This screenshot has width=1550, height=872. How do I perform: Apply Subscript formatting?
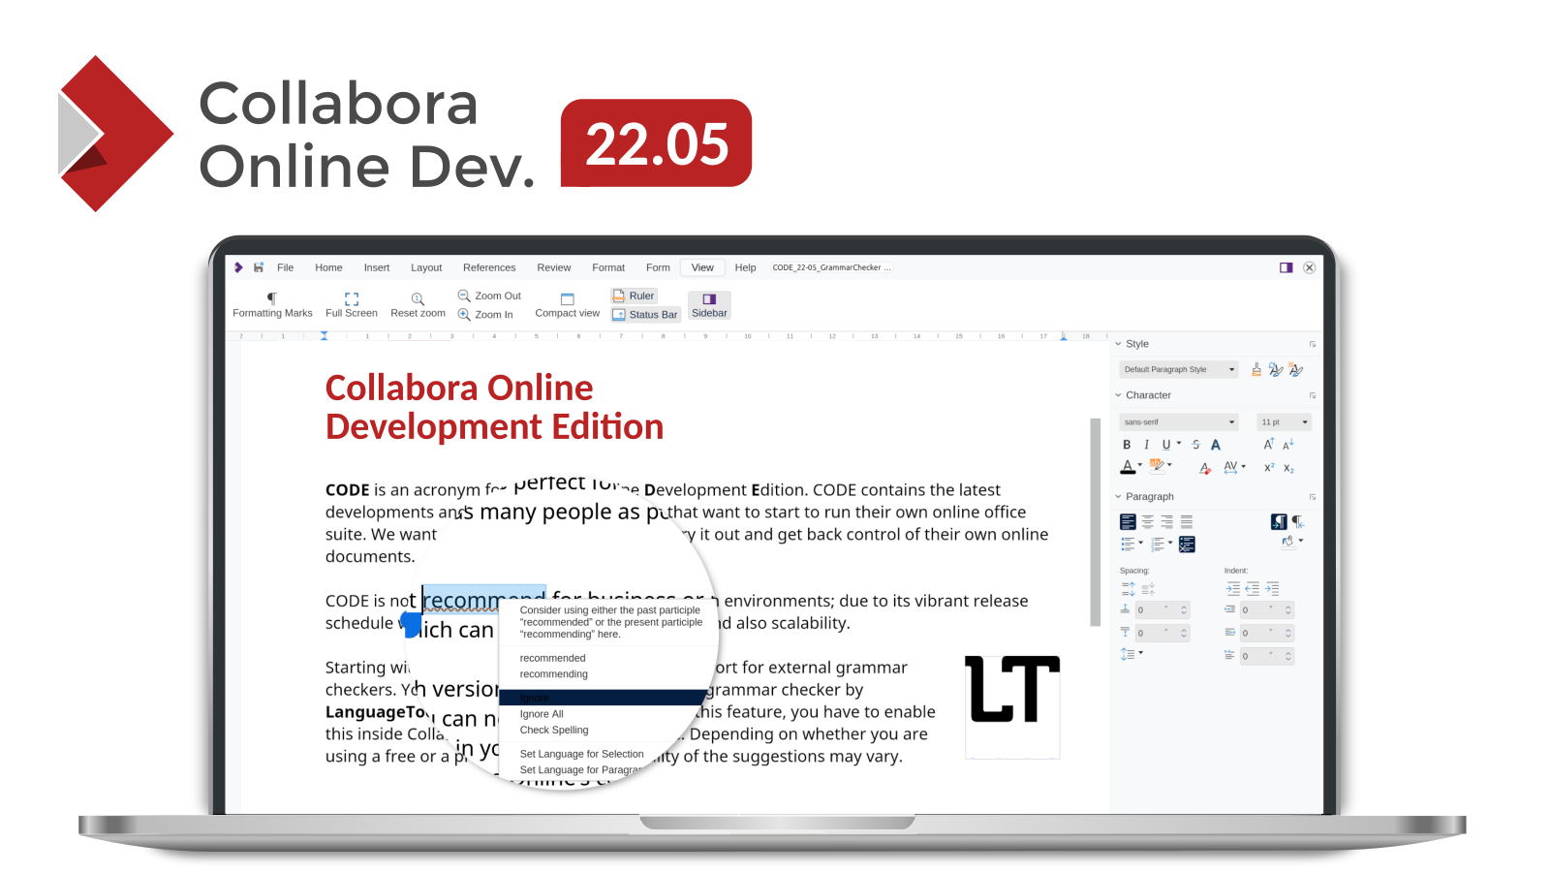[1288, 468]
